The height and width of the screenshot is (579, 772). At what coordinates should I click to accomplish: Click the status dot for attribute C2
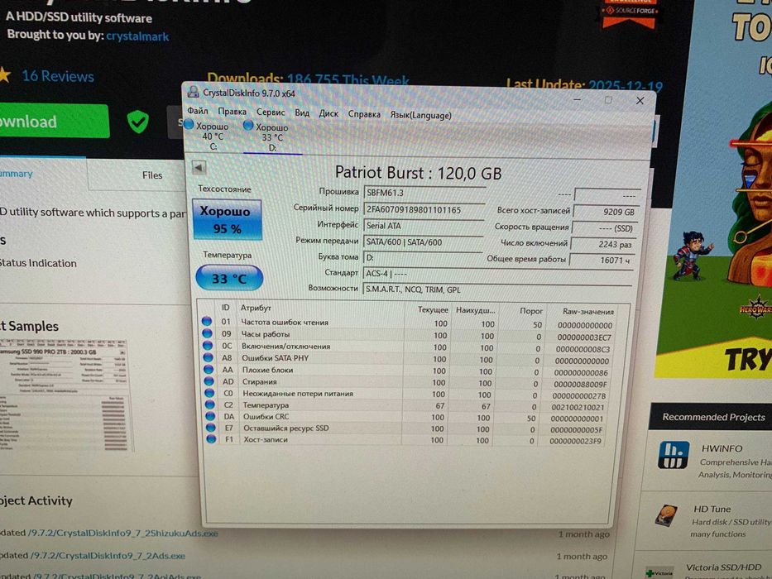tap(210, 404)
